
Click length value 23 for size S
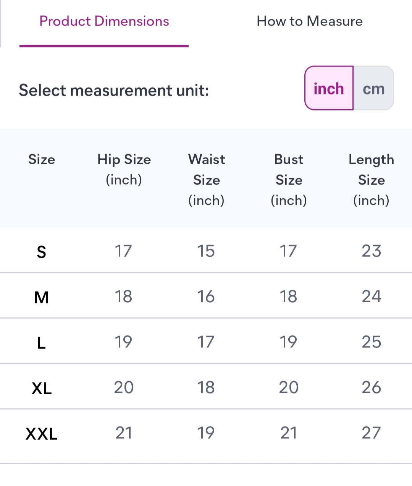[371, 251]
